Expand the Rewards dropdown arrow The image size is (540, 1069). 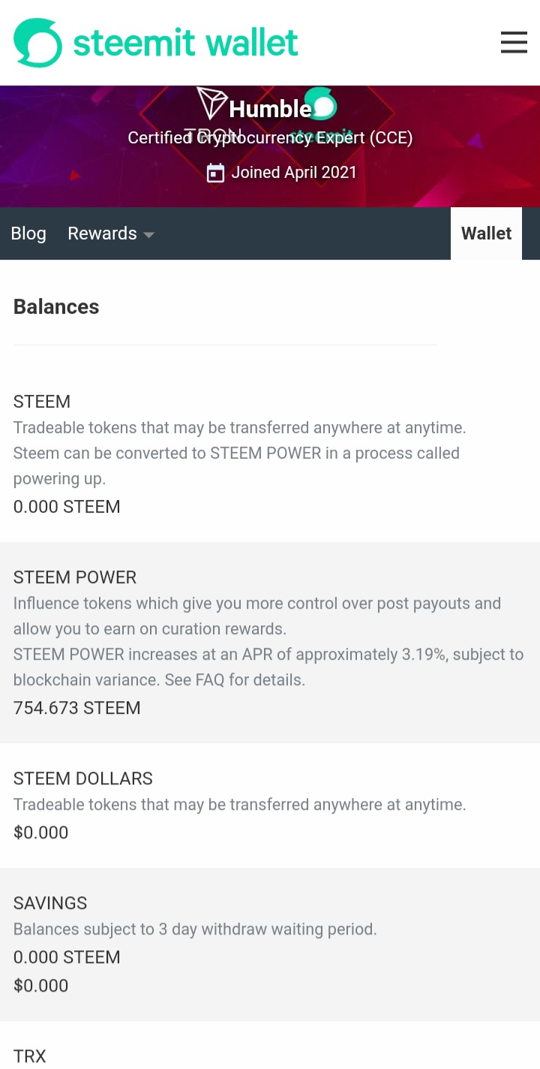[148, 235]
